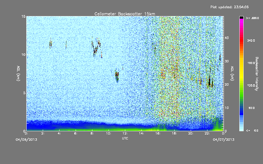Click the 'Ceilometer Backscatter 15km' plot title
Screen dimensions: 263x164
pyautogui.click(x=125, y=14)
